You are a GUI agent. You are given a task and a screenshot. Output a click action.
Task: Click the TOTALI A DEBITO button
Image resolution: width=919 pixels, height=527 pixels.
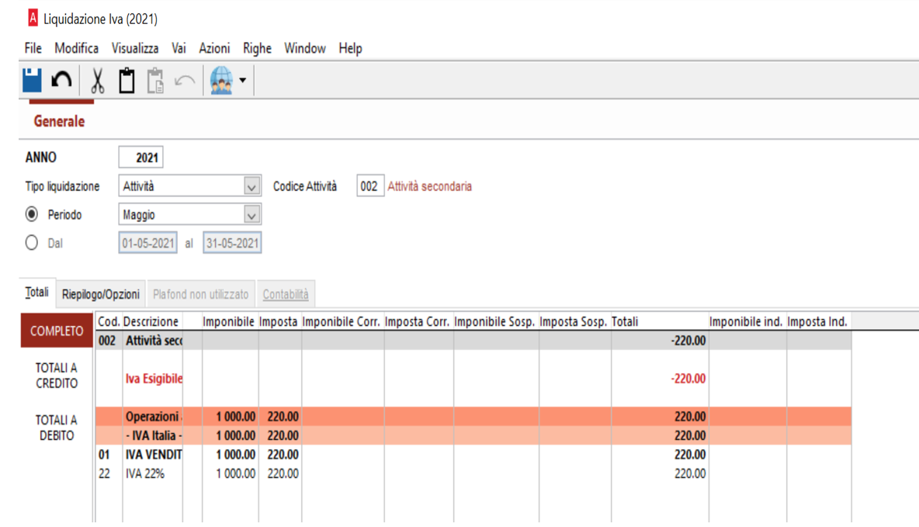(57, 428)
